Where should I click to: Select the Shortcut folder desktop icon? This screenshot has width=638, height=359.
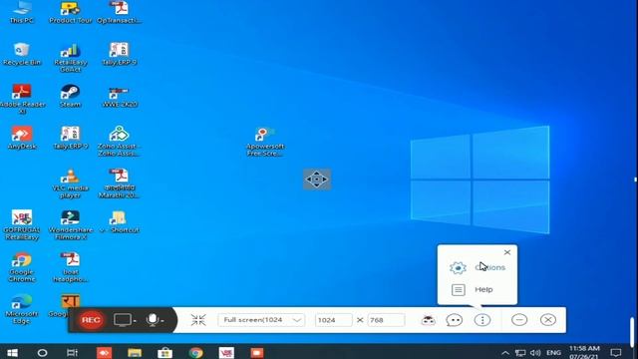click(x=120, y=221)
